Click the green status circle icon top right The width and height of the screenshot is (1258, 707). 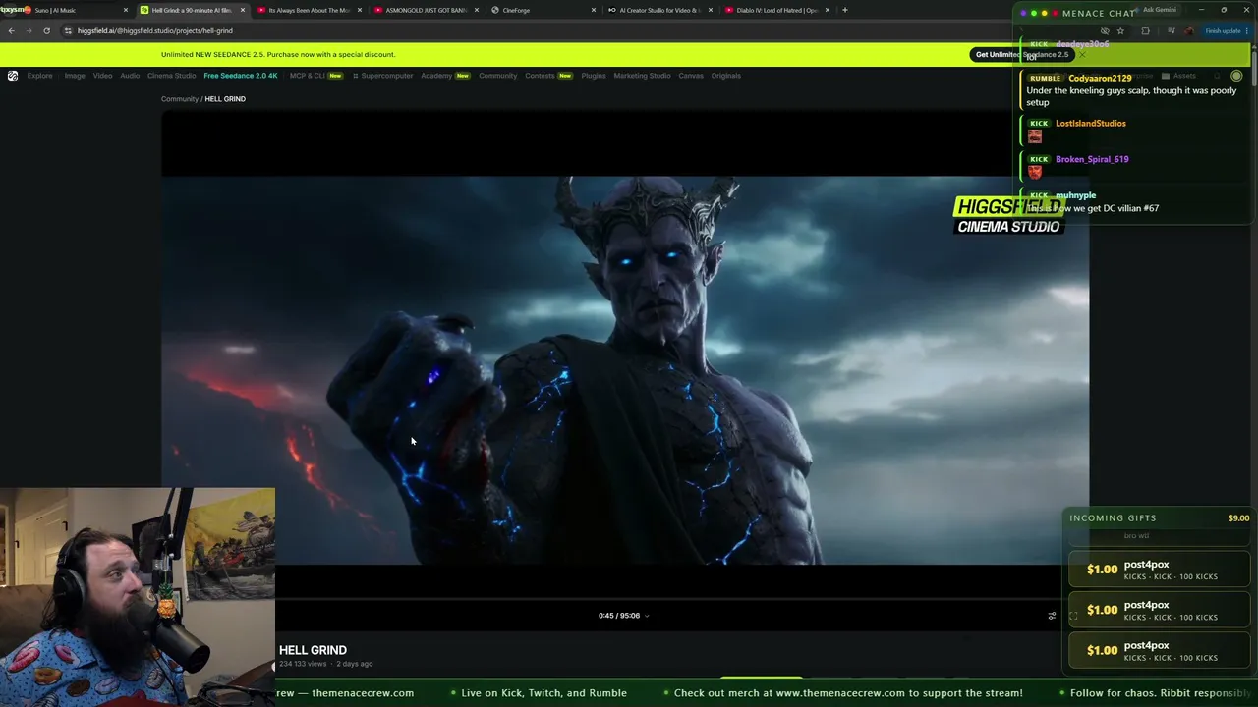[1236, 76]
